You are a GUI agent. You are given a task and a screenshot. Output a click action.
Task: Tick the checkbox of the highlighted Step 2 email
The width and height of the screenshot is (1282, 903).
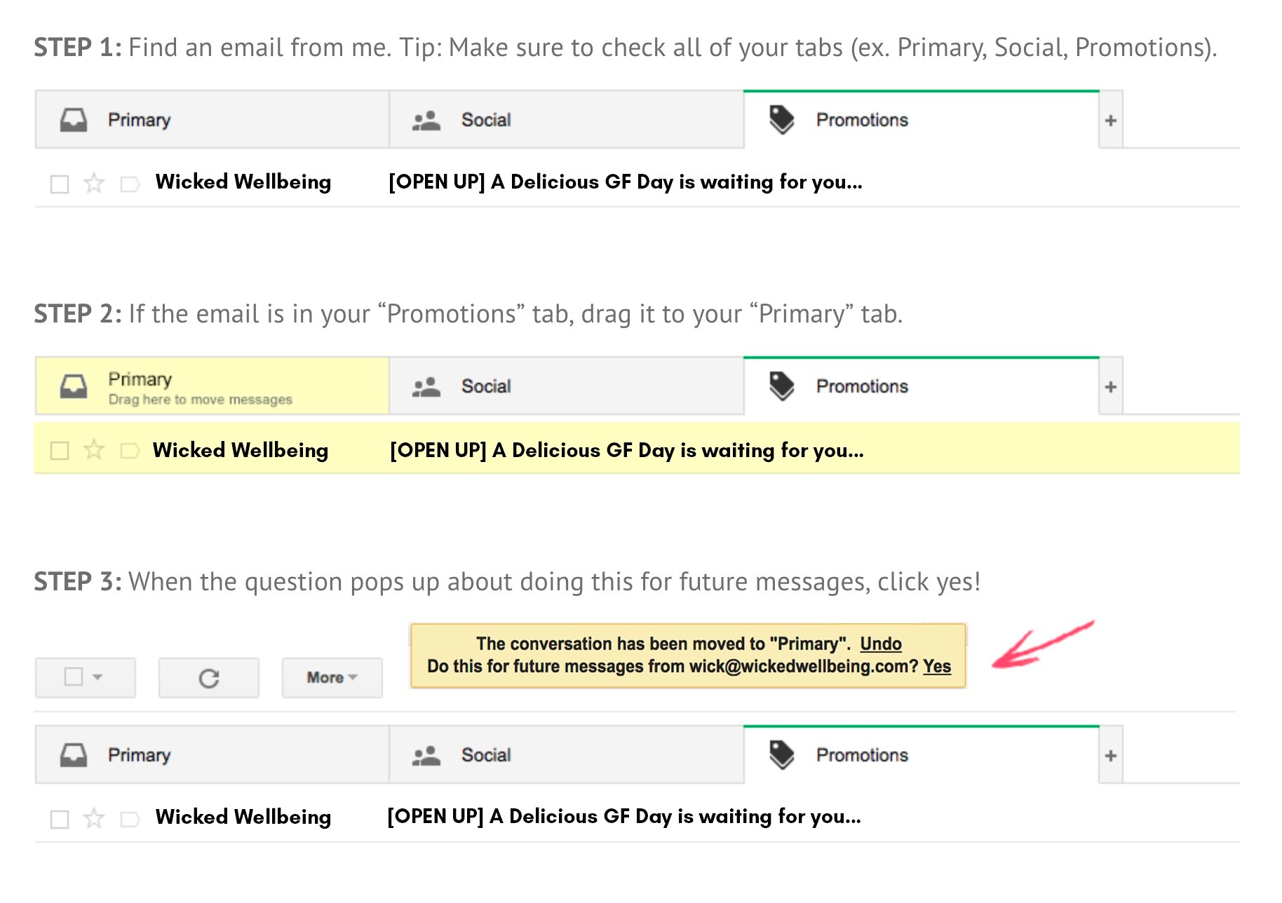(60, 450)
